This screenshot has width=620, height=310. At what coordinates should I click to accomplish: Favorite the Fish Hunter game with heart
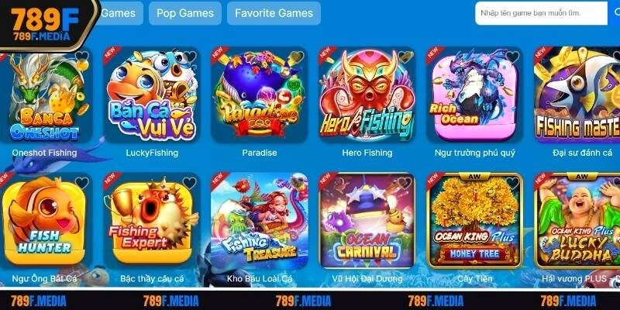click(x=82, y=183)
